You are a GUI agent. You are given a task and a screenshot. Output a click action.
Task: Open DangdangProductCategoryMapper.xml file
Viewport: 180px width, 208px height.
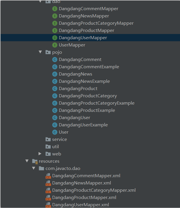tap(94, 190)
